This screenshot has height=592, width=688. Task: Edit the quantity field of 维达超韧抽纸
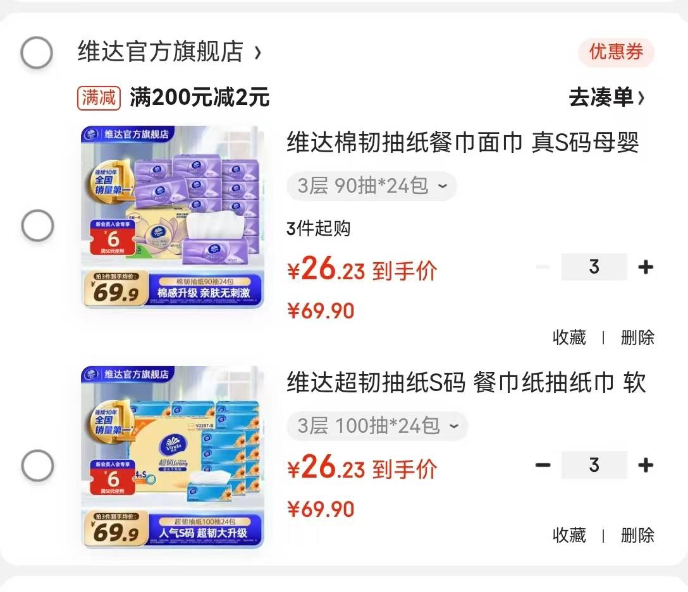[x=594, y=465]
